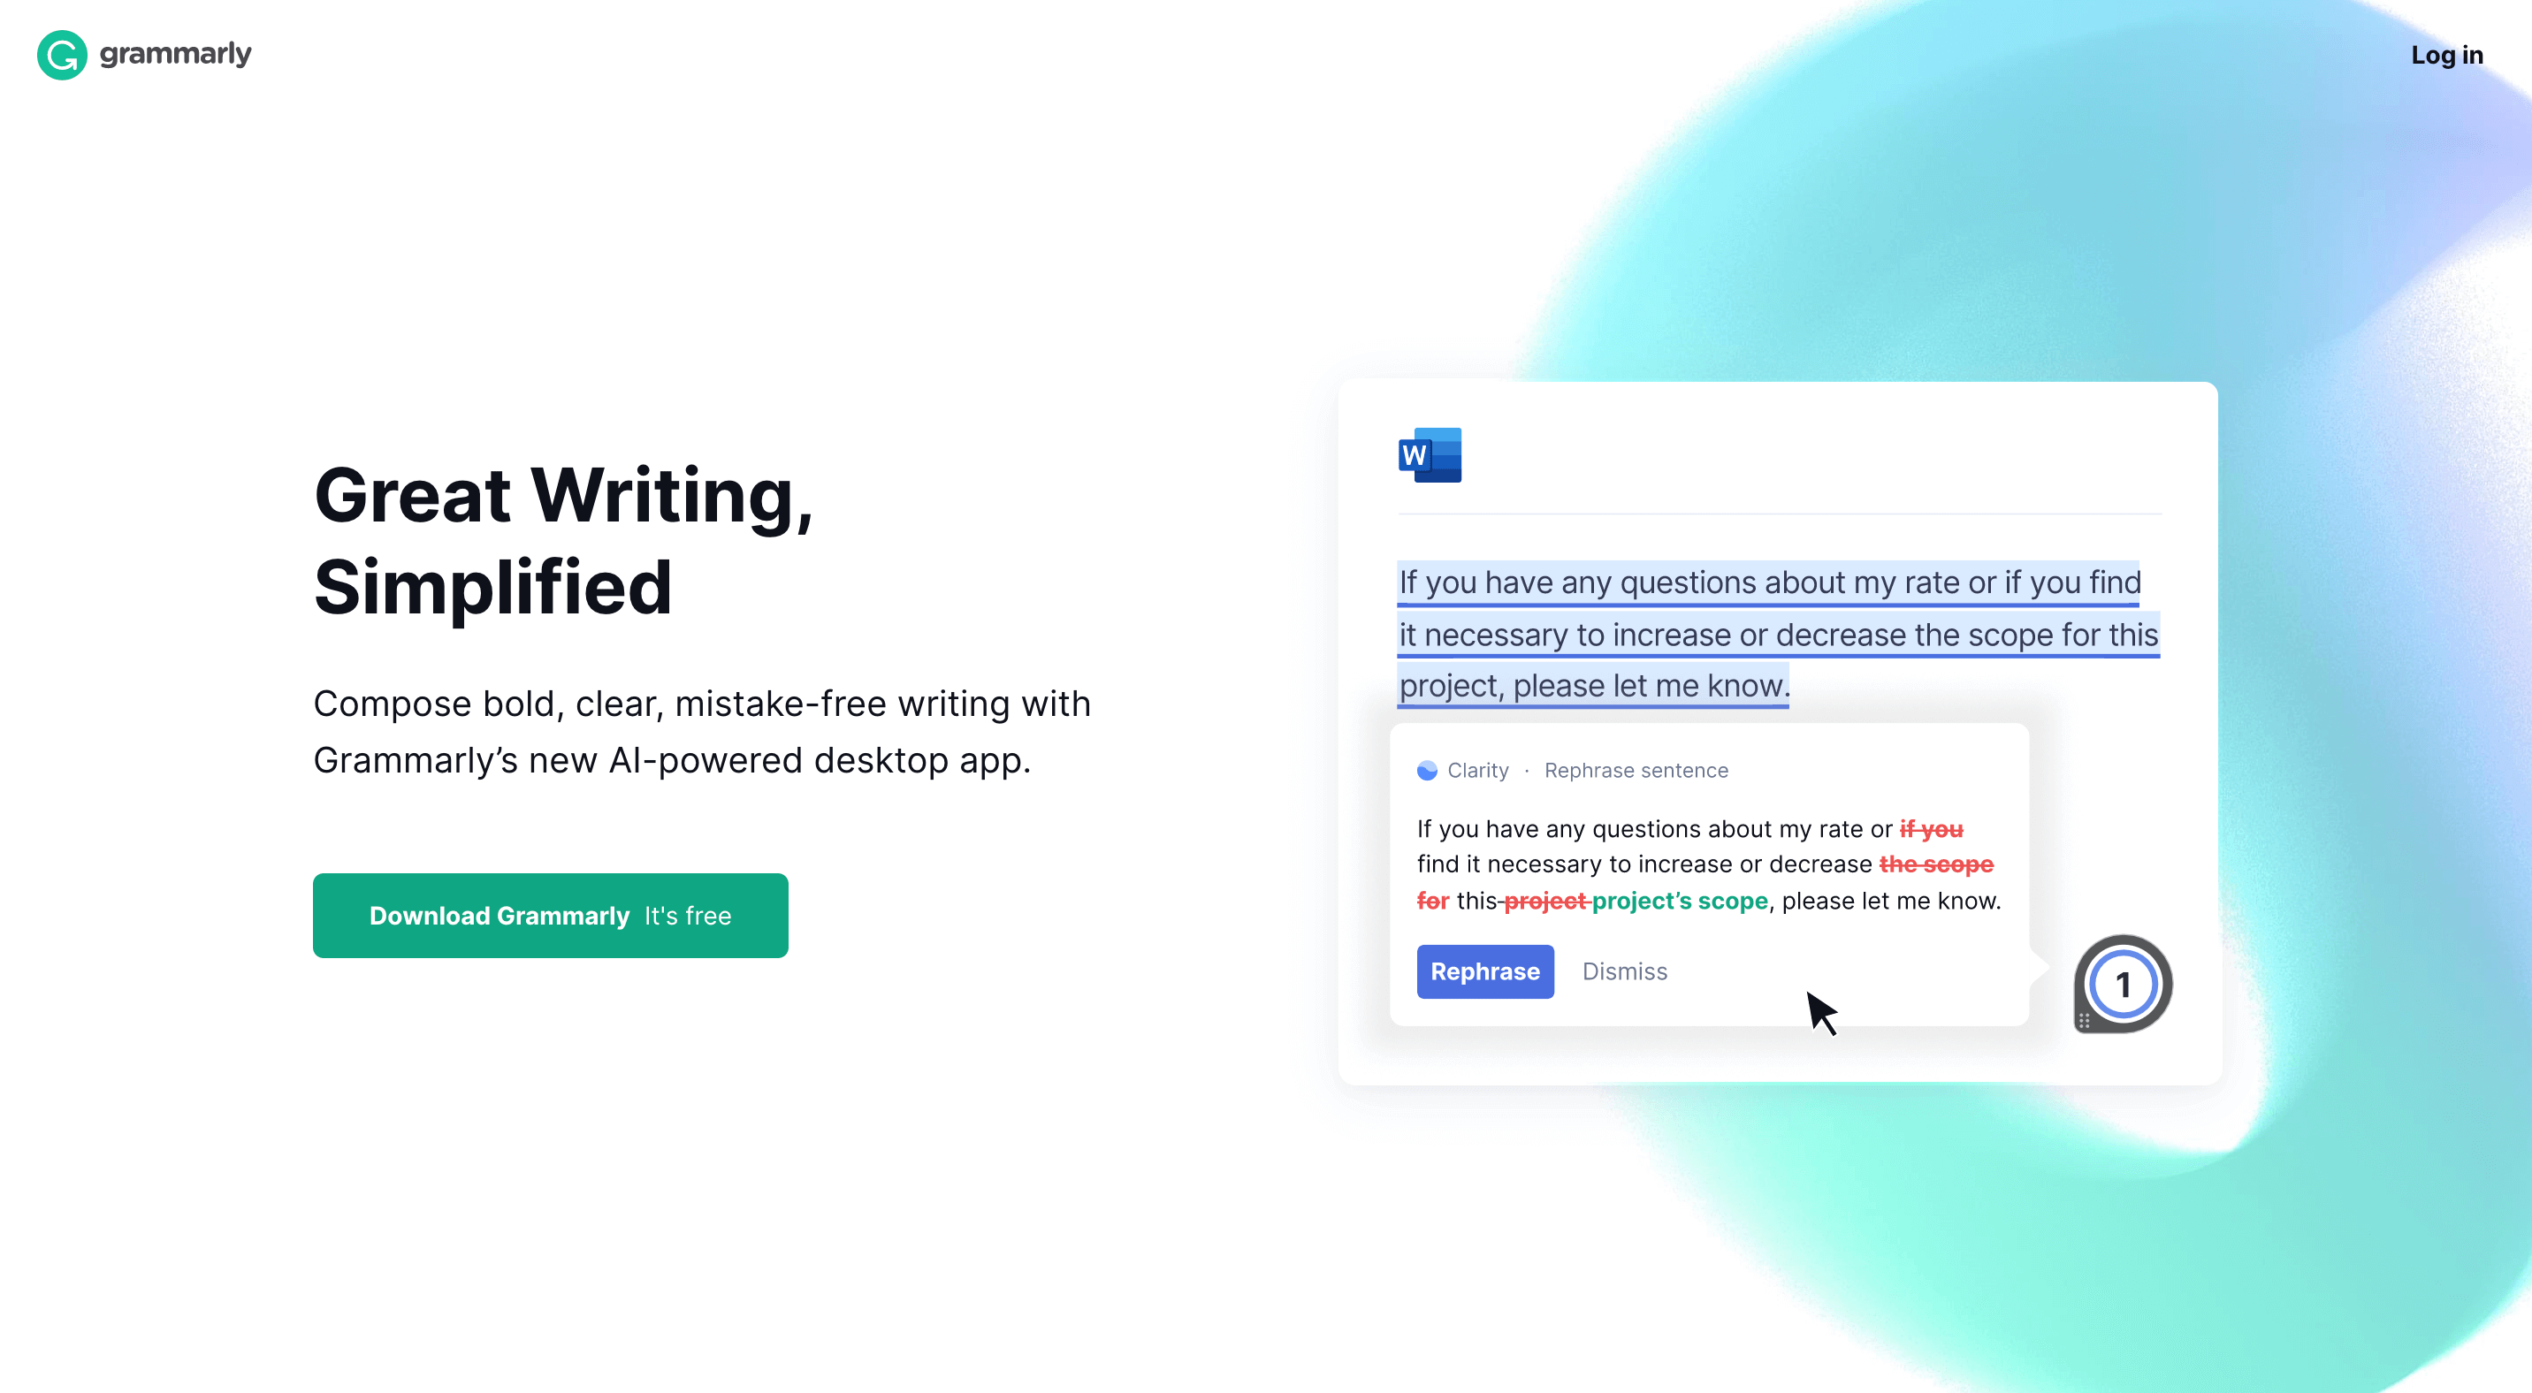Select Rephrase sentence menu item
This screenshot has width=2532, height=1393.
tap(1635, 770)
